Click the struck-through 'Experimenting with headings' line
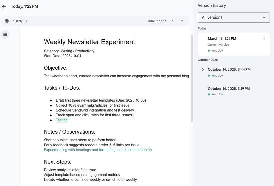This screenshot has height=186, width=274. click(x=98, y=150)
